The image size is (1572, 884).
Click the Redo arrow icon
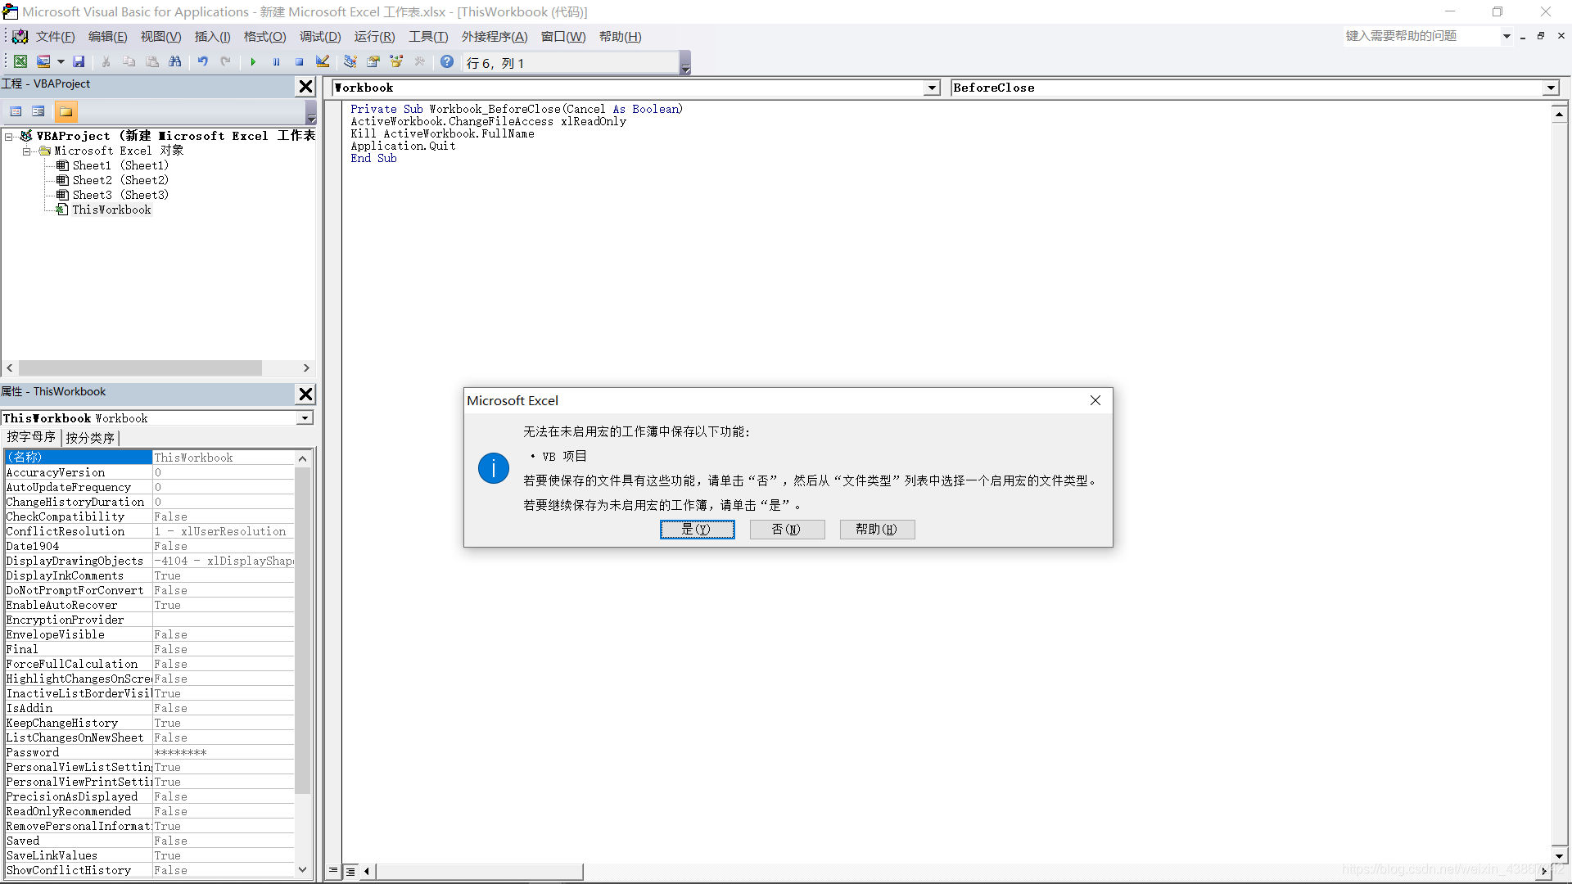tap(225, 61)
